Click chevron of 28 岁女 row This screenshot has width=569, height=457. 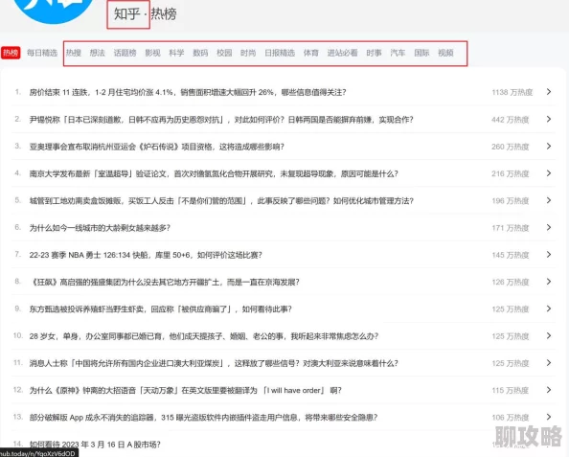point(549,335)
